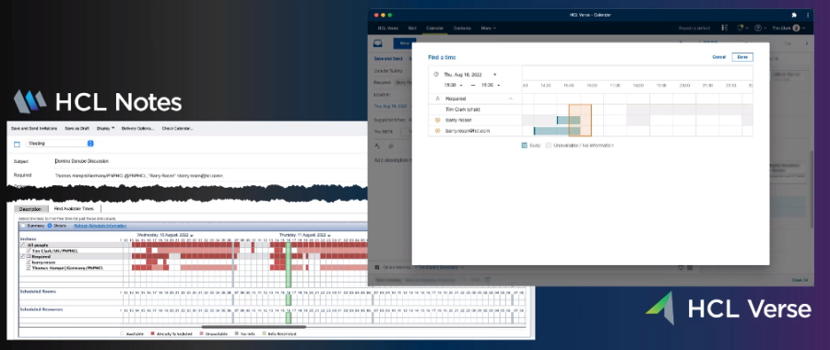Click Report a defect in Verse

(694, 28)
